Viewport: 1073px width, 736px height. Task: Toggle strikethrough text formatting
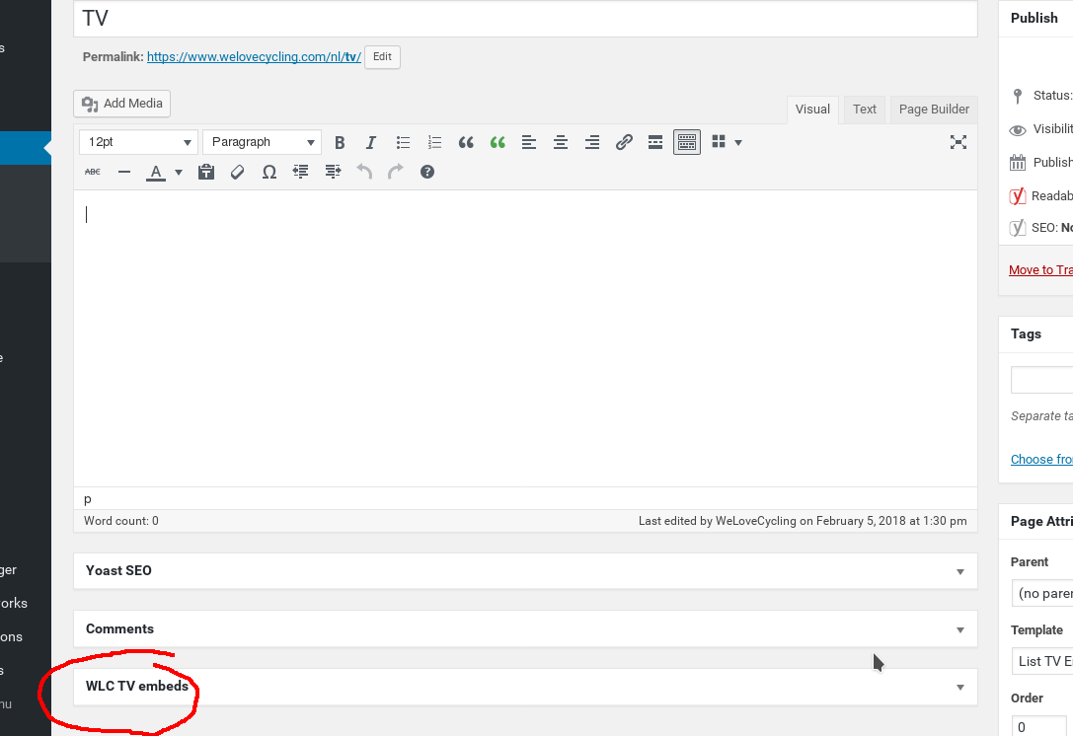click(93, 172)
